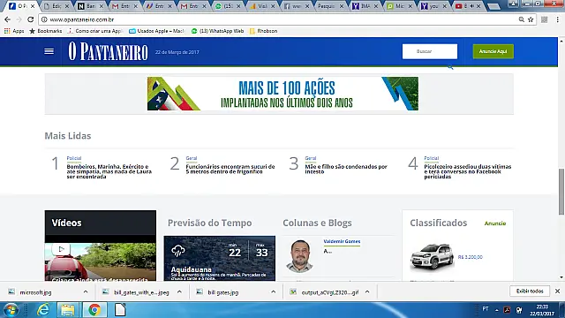Click the search magnifier under Buscar field

(x=450, y=67)
